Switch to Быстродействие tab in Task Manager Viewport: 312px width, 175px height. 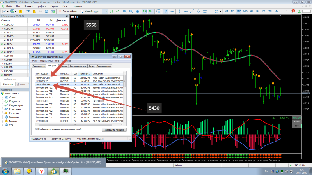click(78, 66)
